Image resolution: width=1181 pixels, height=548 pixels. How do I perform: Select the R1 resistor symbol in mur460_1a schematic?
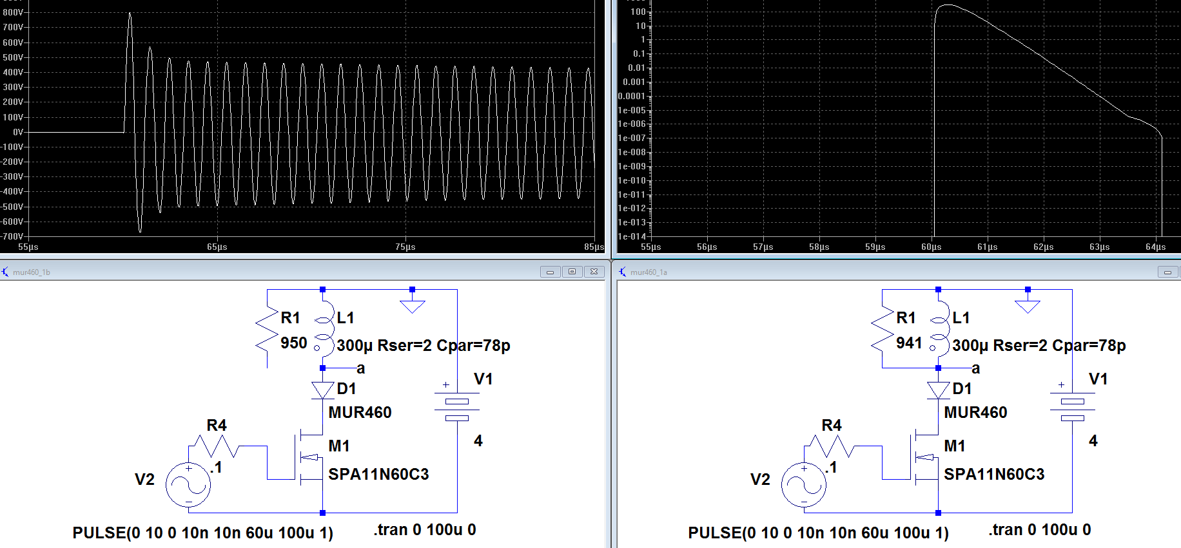click(x=882, y=329)
